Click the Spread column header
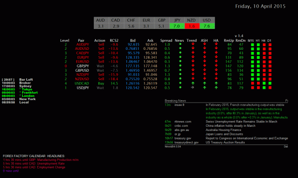The width and height of the screenshot is (298, 178). (x=166, y=40)
